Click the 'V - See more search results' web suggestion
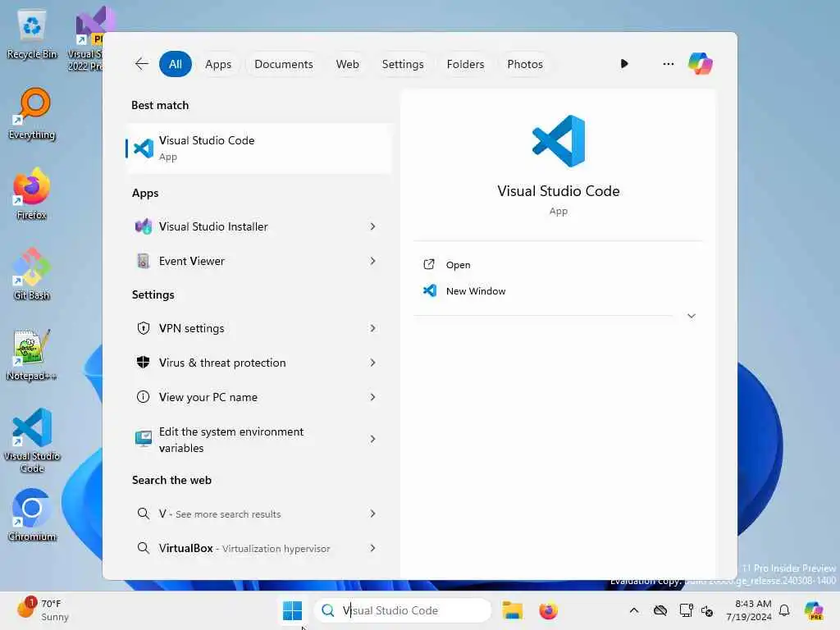This screenshot has height=630, width=840. [258, 514]
